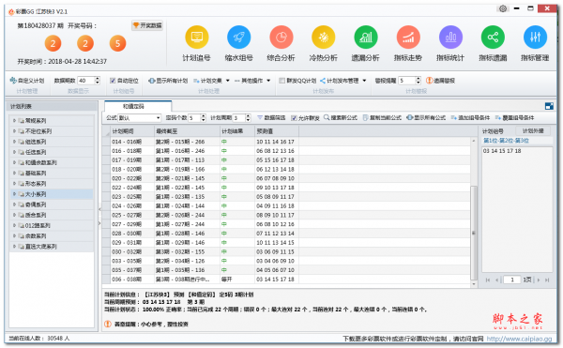563x348 pixels.
Task: Go to next page in 计划组号 pager
Action: tap(539, 280)
